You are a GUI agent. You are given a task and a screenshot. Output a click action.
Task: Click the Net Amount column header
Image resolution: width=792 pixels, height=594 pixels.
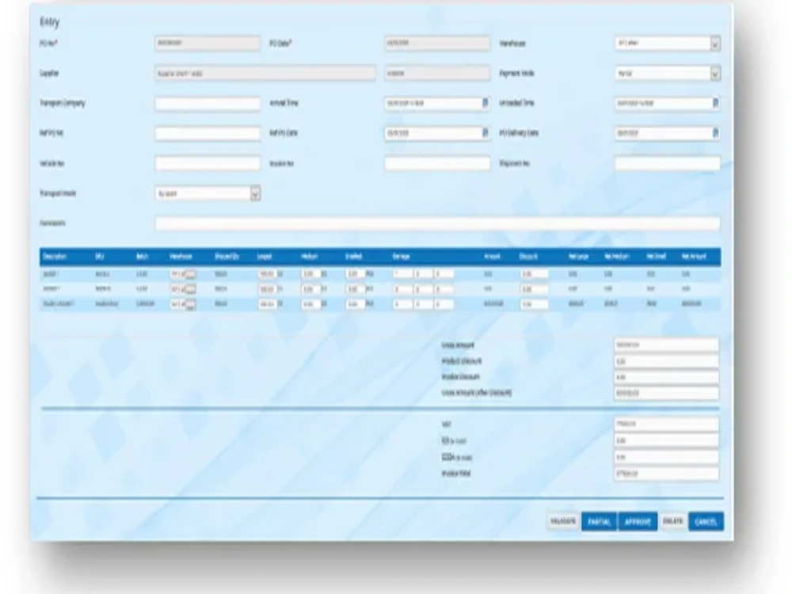pyautogui.click(x=694, y=257)
